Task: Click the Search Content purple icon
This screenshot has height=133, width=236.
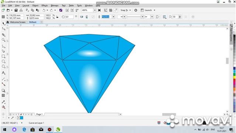Action: click(x=61, y=10)
